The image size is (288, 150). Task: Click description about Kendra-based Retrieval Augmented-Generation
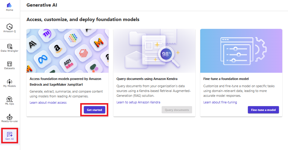tap(153, 91)
